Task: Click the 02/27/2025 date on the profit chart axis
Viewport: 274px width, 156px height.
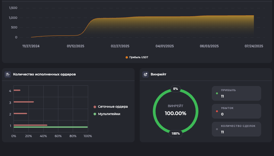Action: pos(120,46)
